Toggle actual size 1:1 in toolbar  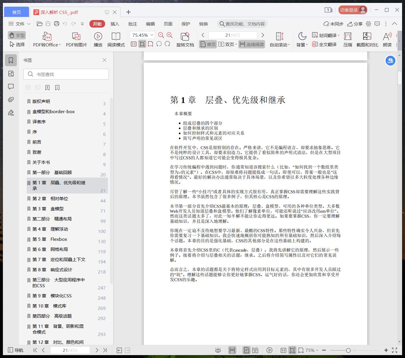(134, 44)
